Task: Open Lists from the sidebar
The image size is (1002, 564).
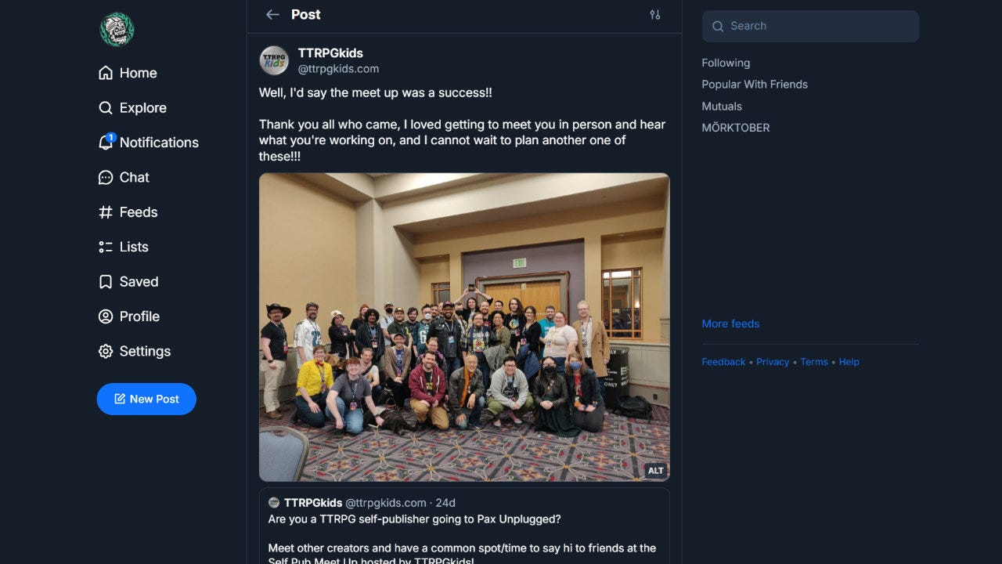Action: [x=124, y=247]
